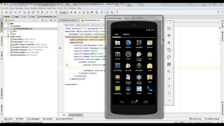This screenshot has width=224, height=126.
Task: Click the Cut scissors icon
Action: click(25, 13)
